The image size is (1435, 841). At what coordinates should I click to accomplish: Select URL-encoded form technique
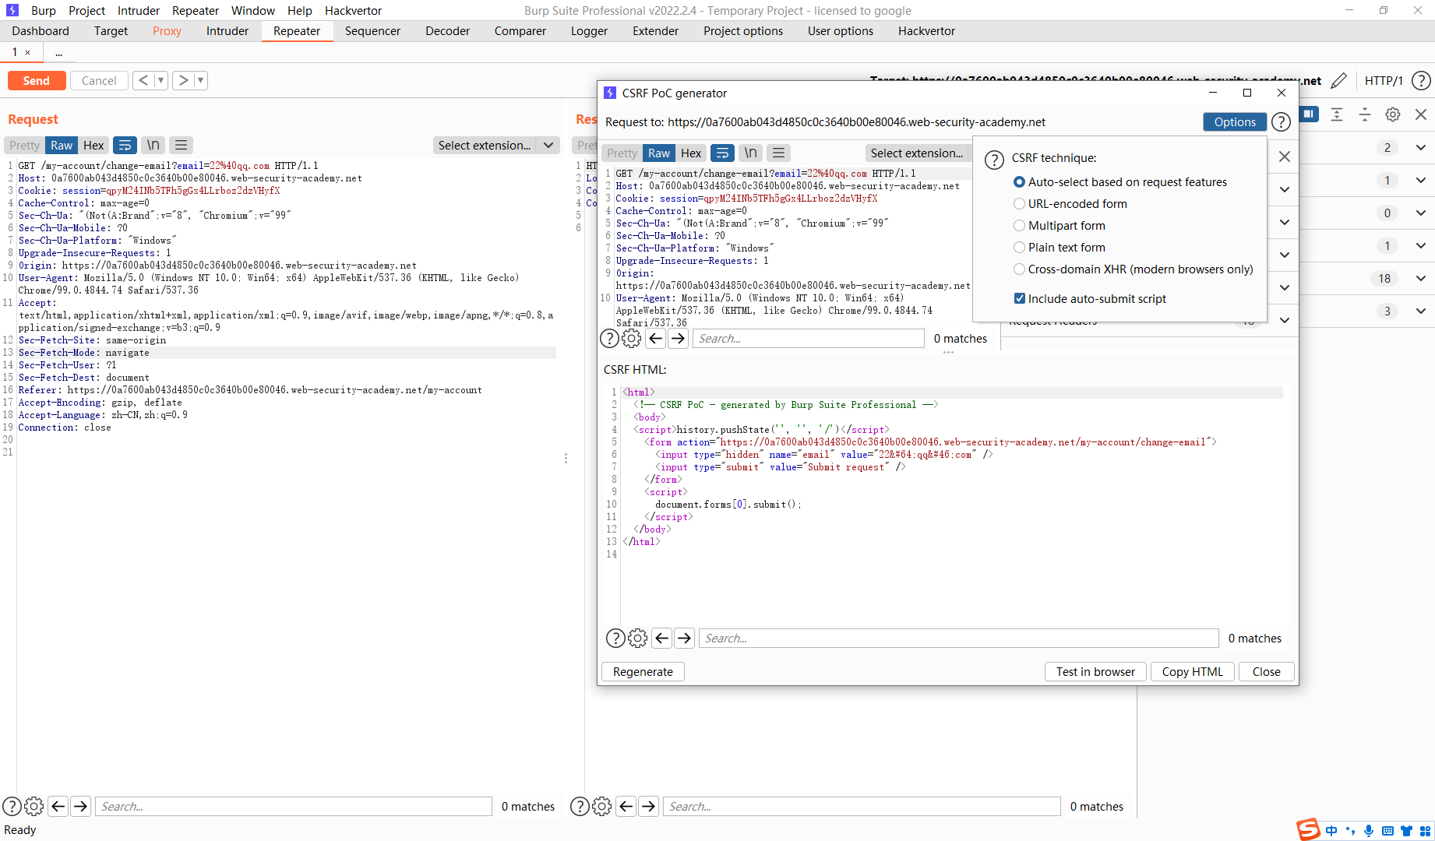point(1070,203)
